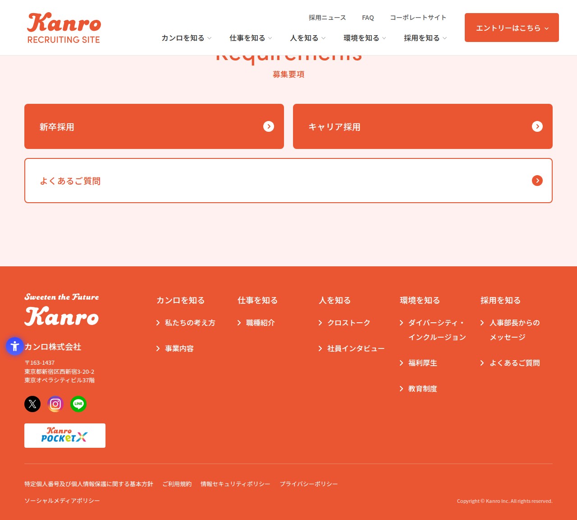Open the 情報セキュリティポリシー link
The height and width of the screenshot is (520, 577).
pyautogui.click(x=235, y=484)
